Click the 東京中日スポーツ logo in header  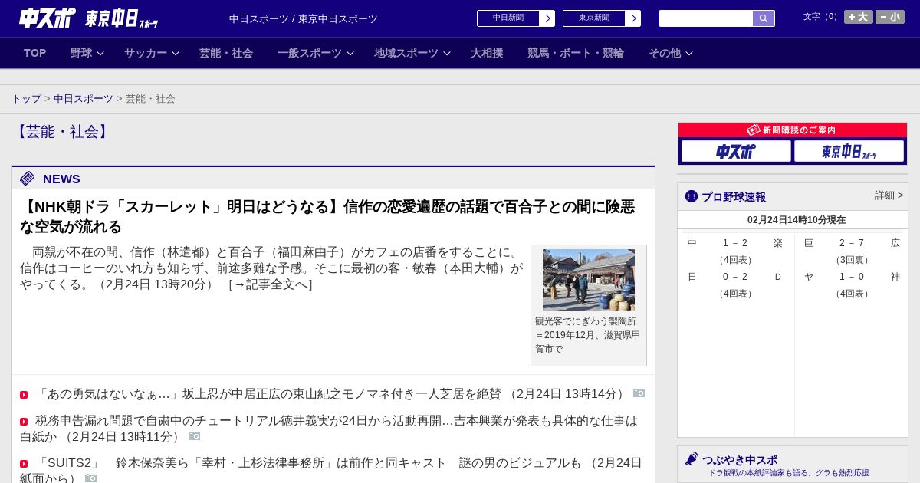pos(121,18)
